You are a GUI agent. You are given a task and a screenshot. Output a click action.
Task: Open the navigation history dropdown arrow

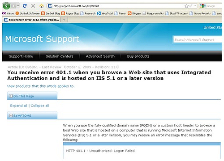click(18, 6)
